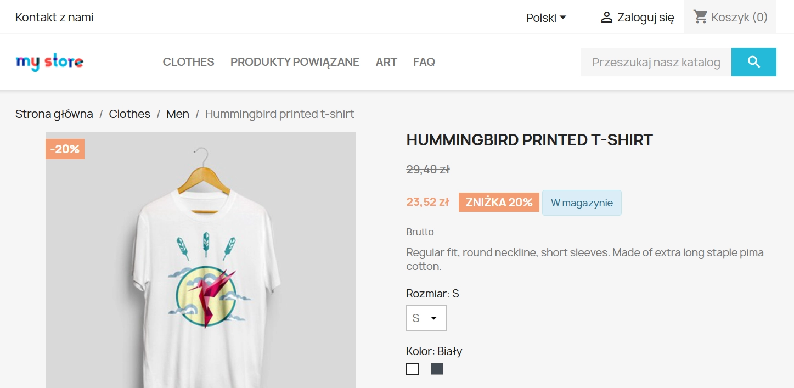Open the Polski language dropdown
The image size is (794, 388).
pos(546,17)
